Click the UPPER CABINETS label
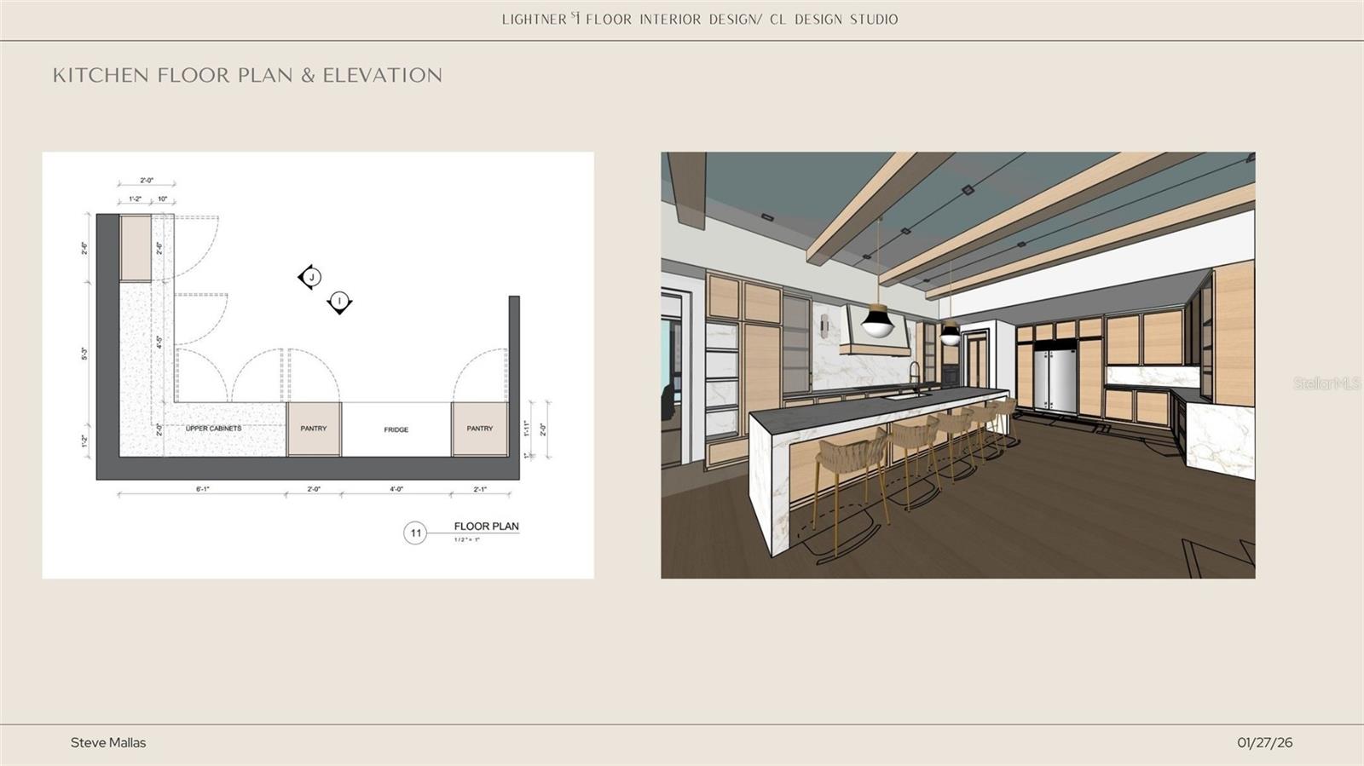Viewport: 1364px width, 766px height. coord(213,429)
